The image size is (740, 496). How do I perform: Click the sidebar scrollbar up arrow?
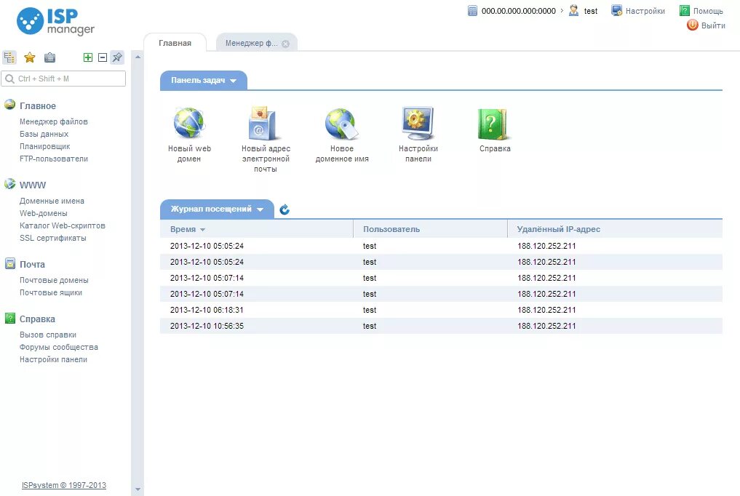(138, 57)
